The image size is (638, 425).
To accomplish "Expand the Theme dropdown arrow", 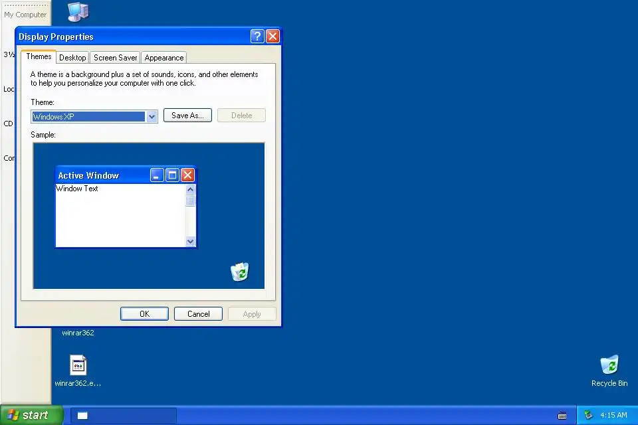I will coord(152,117).
